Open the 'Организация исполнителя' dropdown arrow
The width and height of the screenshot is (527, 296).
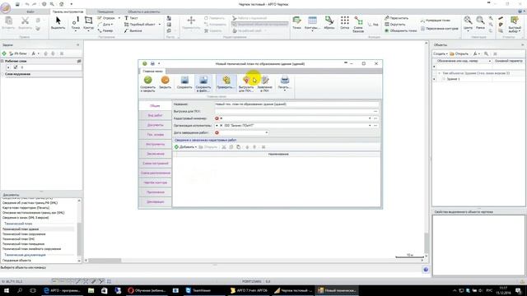(x=370, y=126)
